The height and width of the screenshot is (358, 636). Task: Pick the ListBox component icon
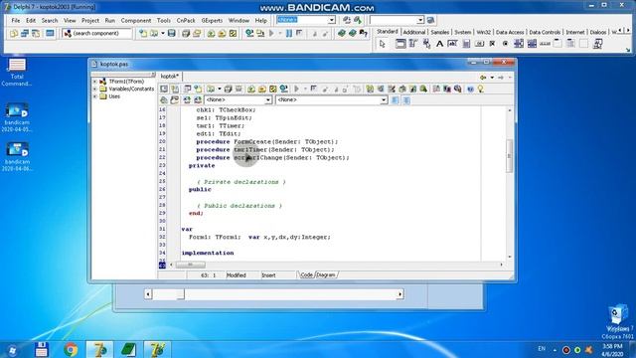point(519,44)
